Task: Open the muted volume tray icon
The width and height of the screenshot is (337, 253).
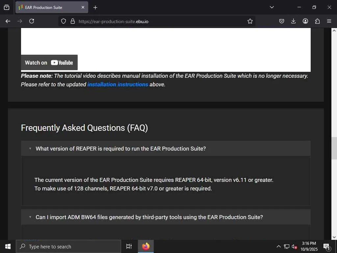Action: click(x=294, y=246)
